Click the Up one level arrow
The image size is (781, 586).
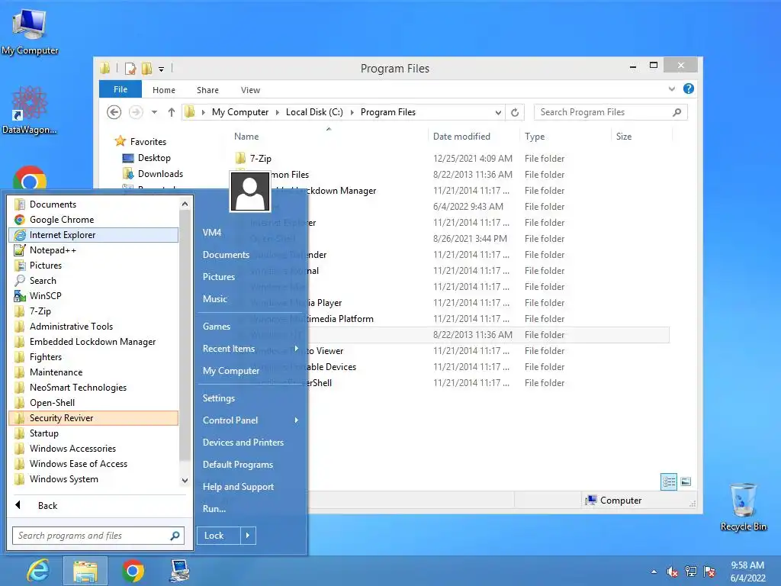(172, 112)
